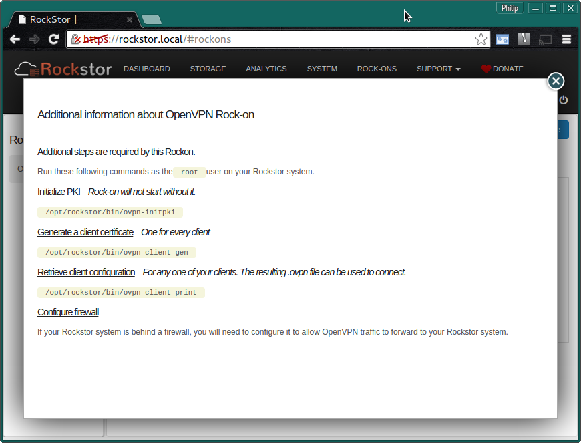This screenshot has height=443, width=581.
Task: Click the Initialize PKI heading
Action: pos(59,192)
